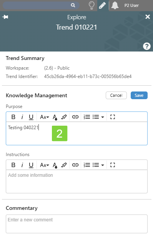153x246 pixels.
Task: Cancel Knowledge Management editing
Action: click(x=116, y=95)
